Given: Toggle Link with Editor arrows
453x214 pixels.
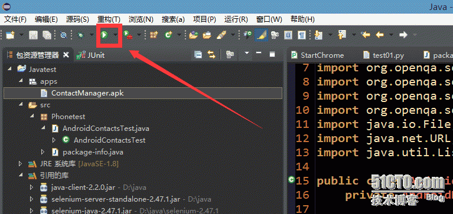Looking at the screenshot, I should (x=212, y=54).
